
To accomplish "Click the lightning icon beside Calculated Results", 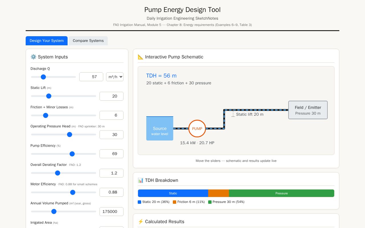I will tap(141, 221).
